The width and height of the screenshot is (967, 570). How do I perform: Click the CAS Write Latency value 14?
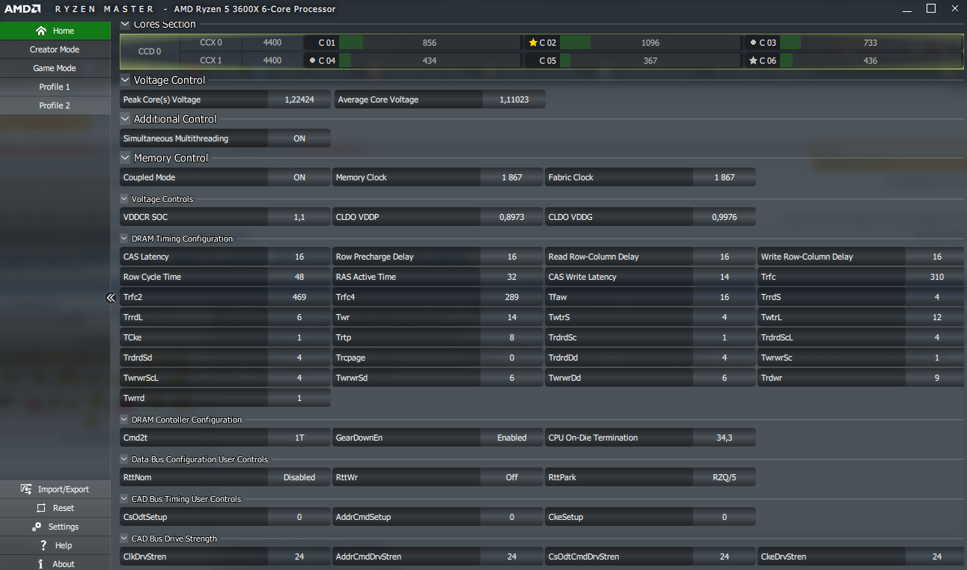pos(725,277)
